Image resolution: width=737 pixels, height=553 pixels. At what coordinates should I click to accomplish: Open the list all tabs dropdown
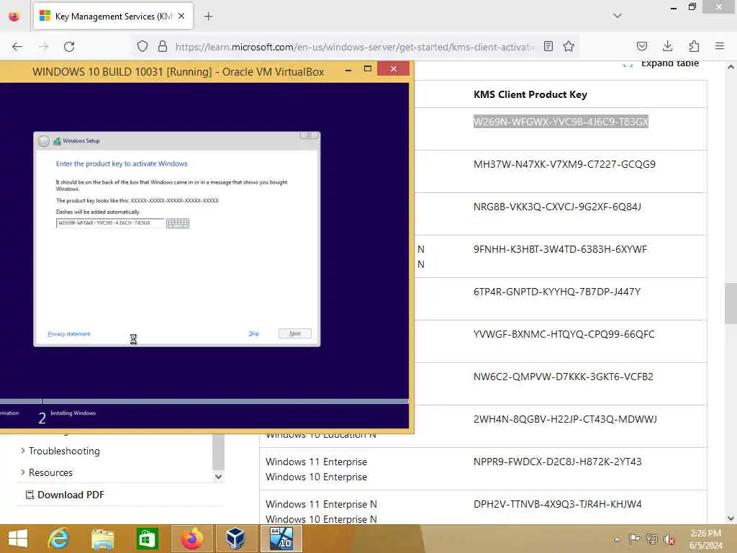(618, 16)
